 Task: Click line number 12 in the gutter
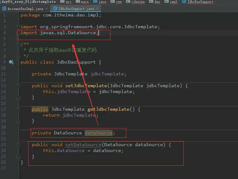3,80
